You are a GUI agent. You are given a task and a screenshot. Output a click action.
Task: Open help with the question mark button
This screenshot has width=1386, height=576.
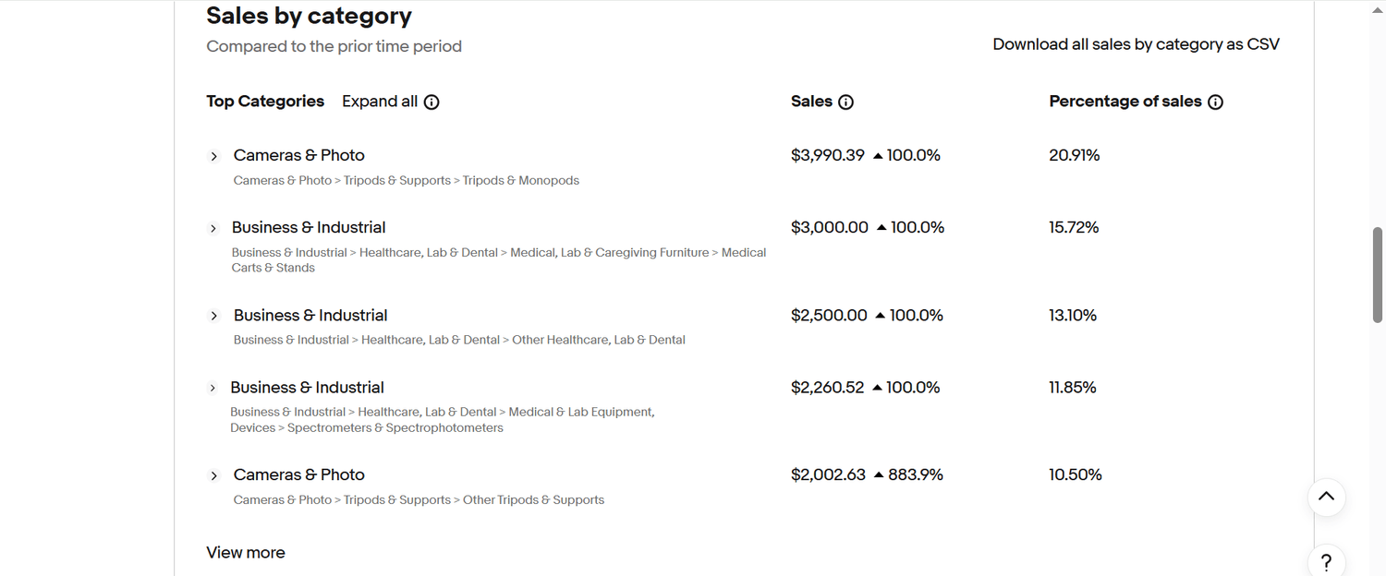tap(1326, 562)
